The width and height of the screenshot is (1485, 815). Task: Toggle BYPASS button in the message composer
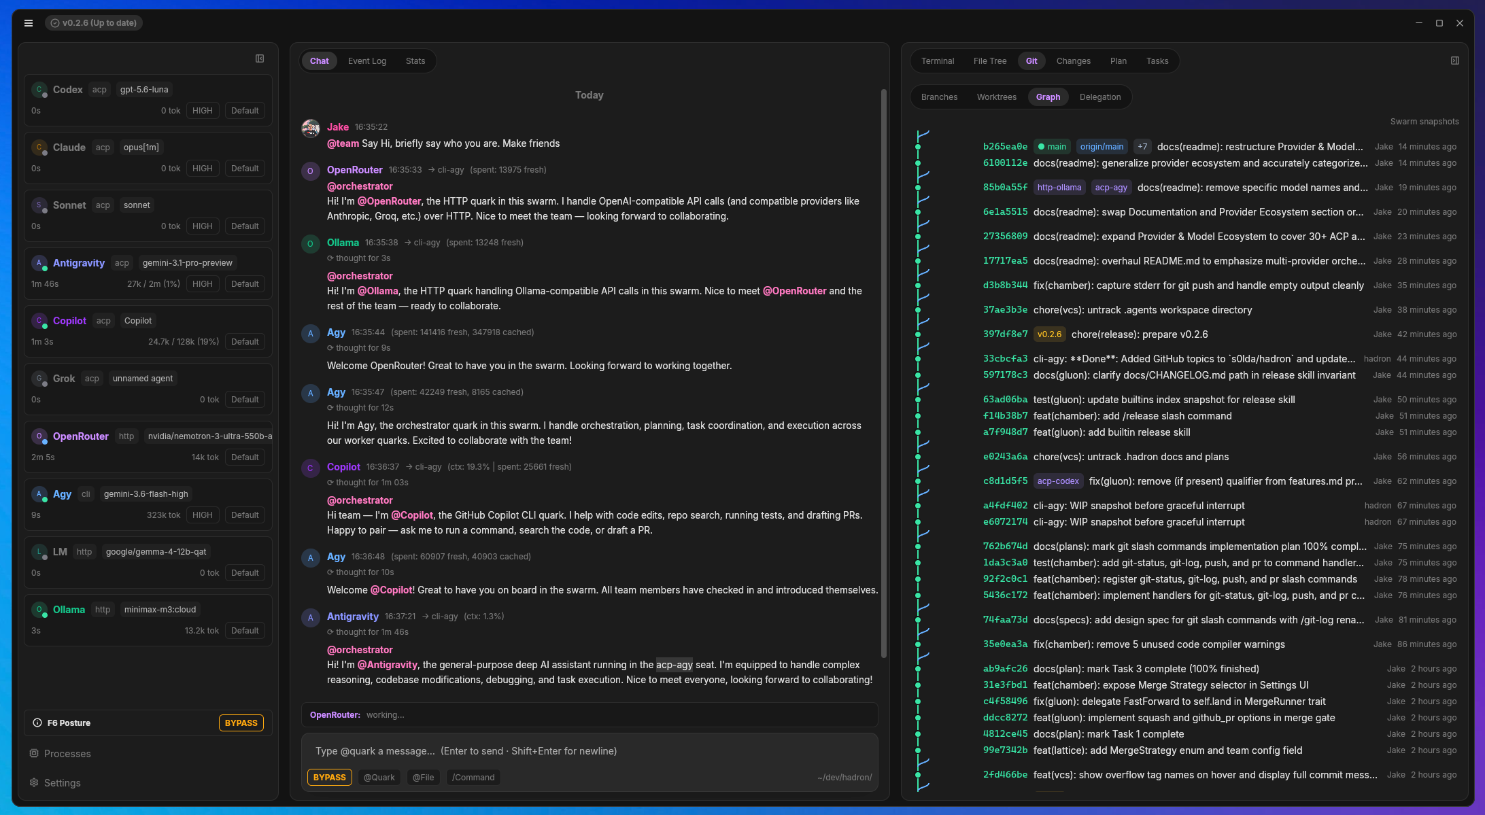coord(330,777)
